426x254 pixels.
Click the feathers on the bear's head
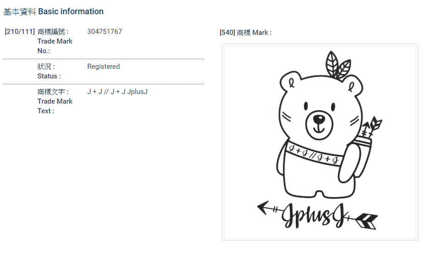pos(337,66)
